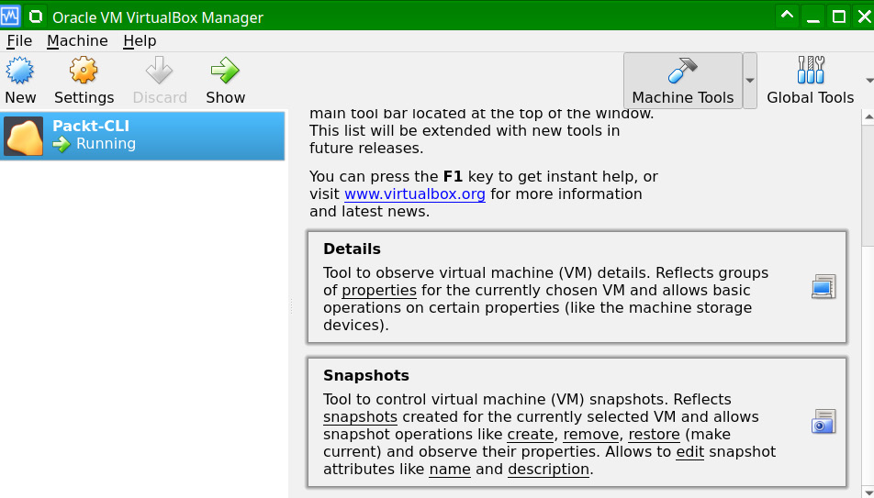The width and height of the screenshot is (874, 498).
Task: Click the VirtualBox title bar app icon
Action: (x=10, y=17)
